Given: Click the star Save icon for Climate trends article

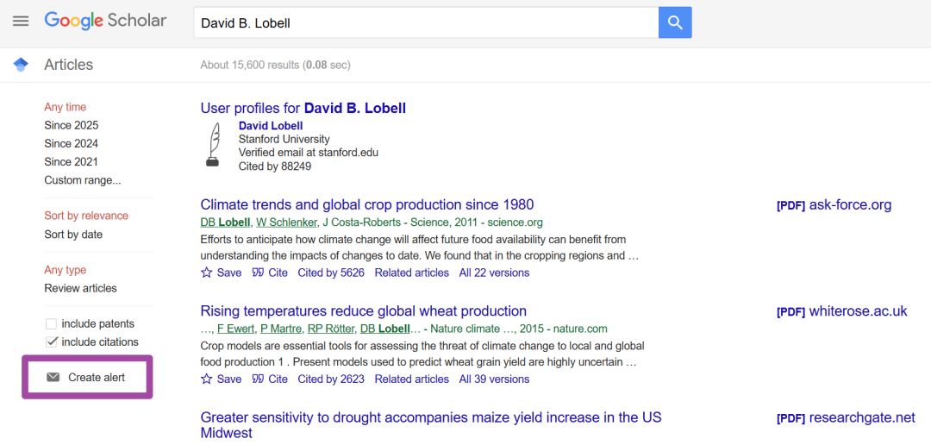Looking at the screenshot, I should (207, 273).
